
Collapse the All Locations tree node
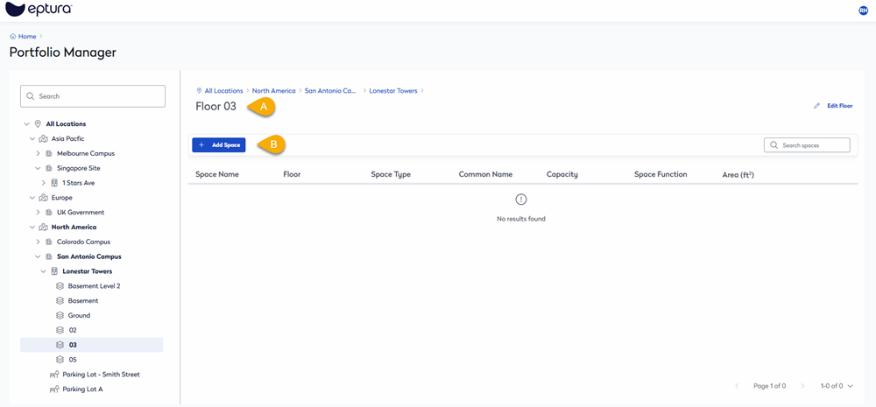(26, 124)
